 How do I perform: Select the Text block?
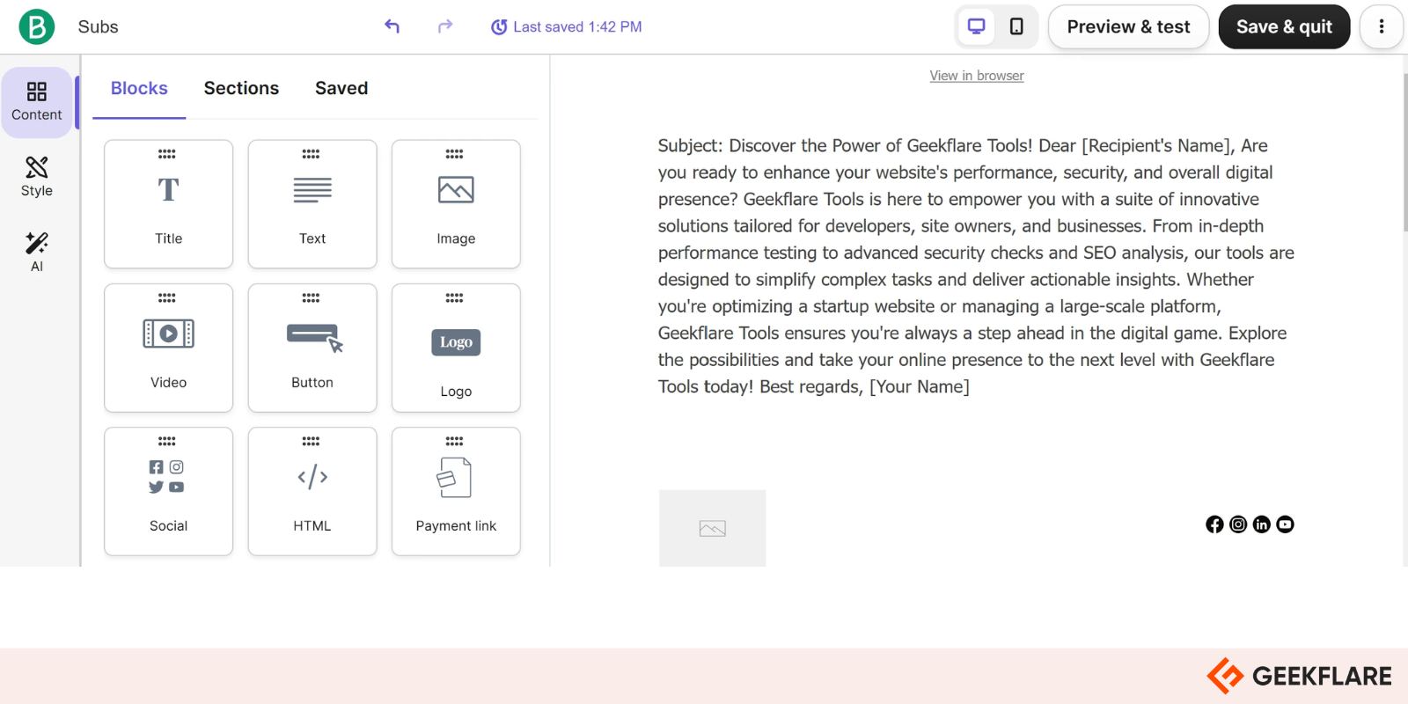[312, 204]
